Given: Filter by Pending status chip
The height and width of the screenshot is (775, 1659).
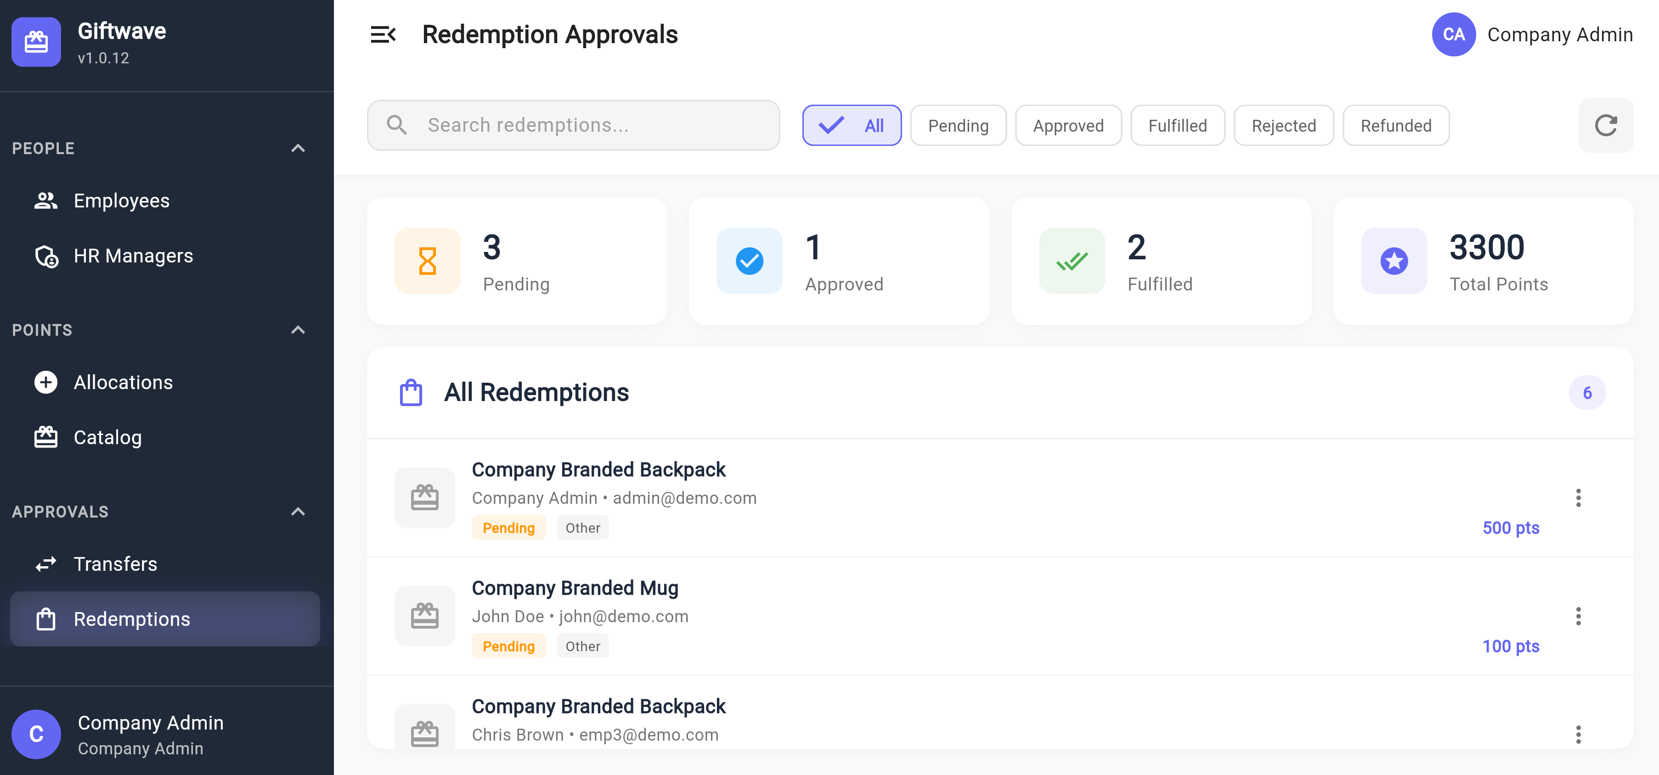Looking at the screenshot, I should point(958,125).
